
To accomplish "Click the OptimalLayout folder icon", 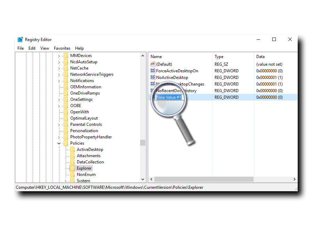I will tap(66, 118).
